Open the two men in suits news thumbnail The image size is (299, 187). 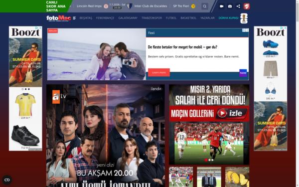click(x=209, y=177)
